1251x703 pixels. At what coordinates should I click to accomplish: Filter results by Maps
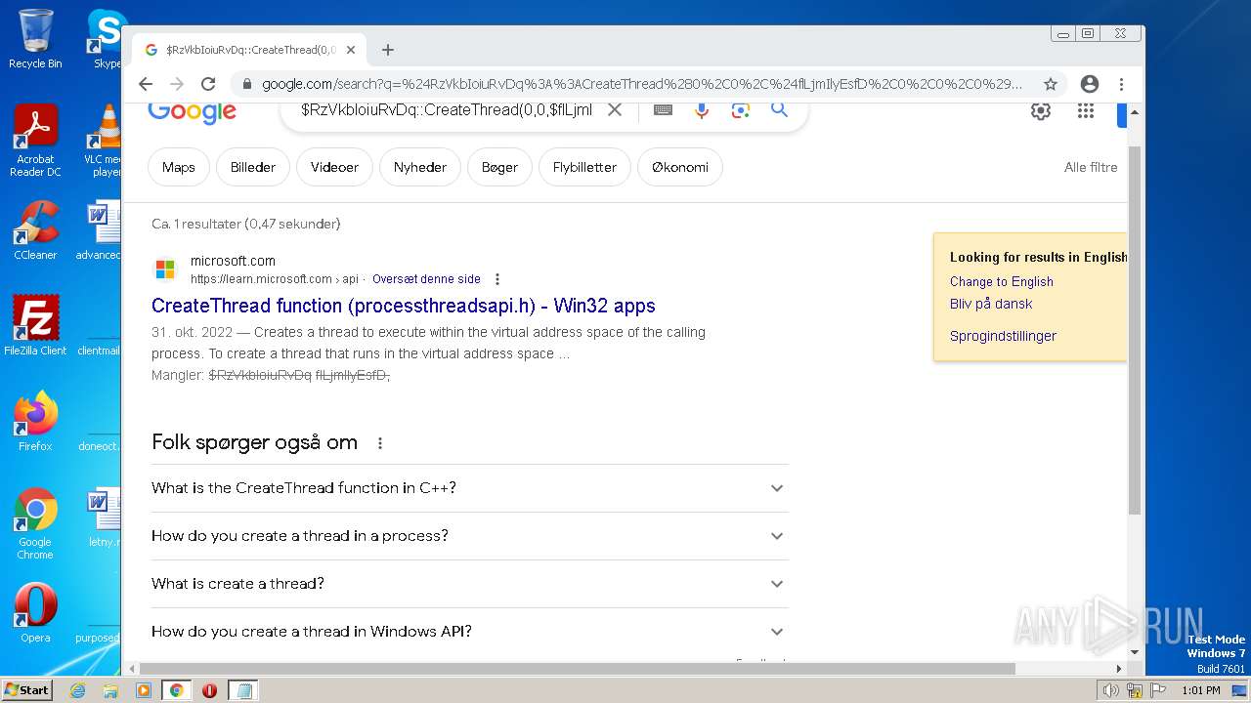179,167
